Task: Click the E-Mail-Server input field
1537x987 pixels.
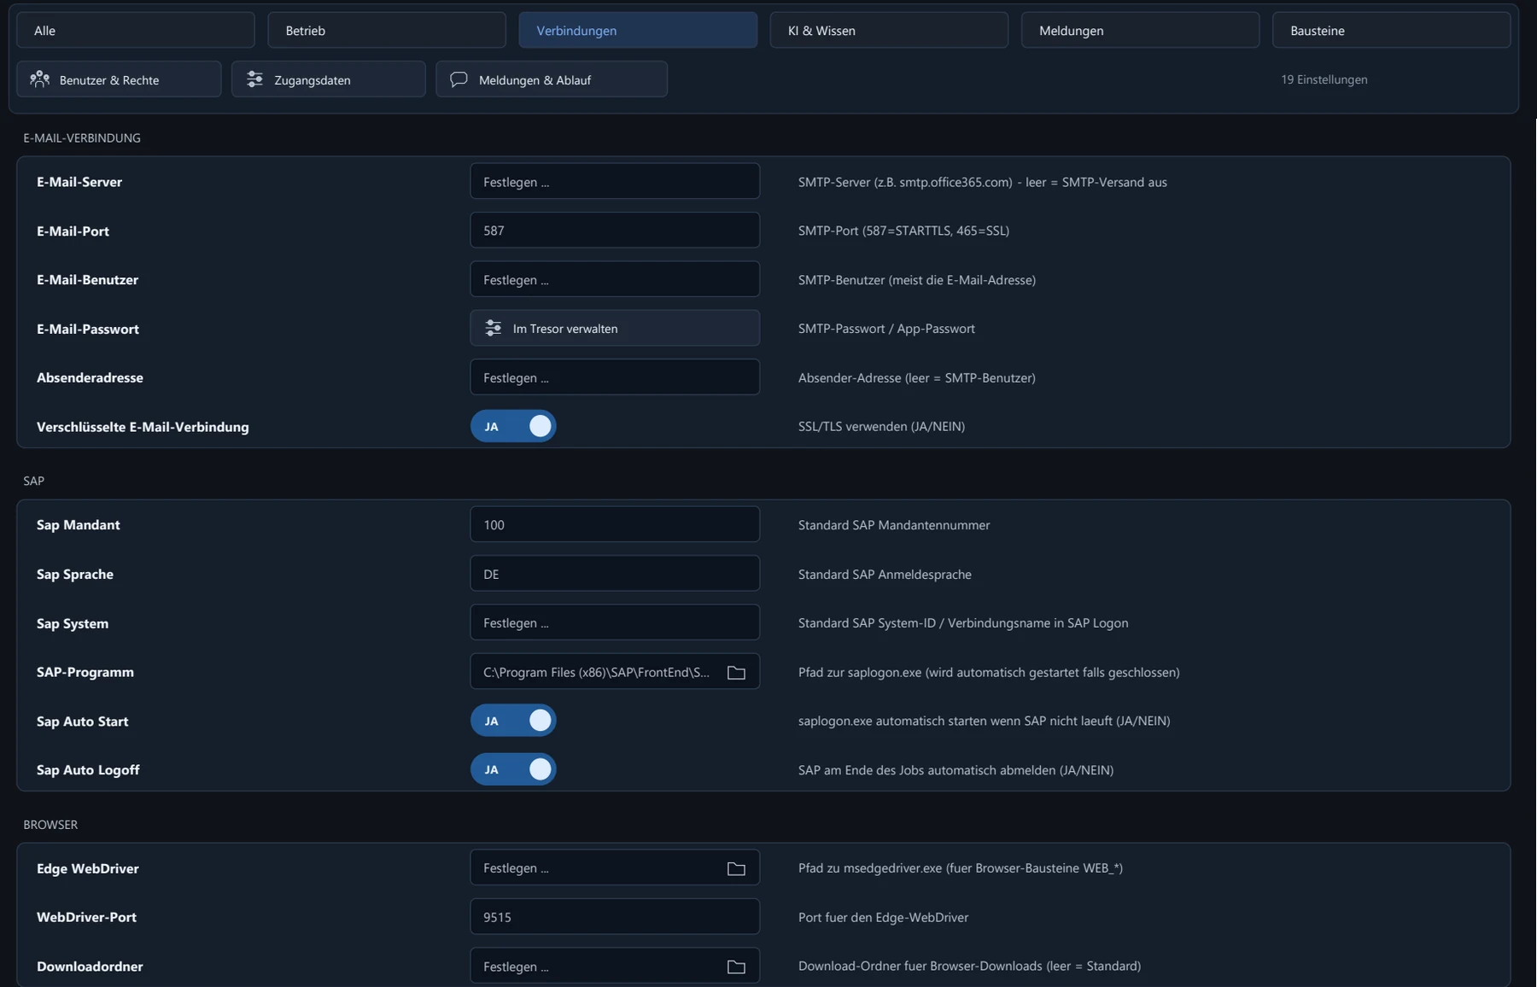Action: (x=615, y=182)
